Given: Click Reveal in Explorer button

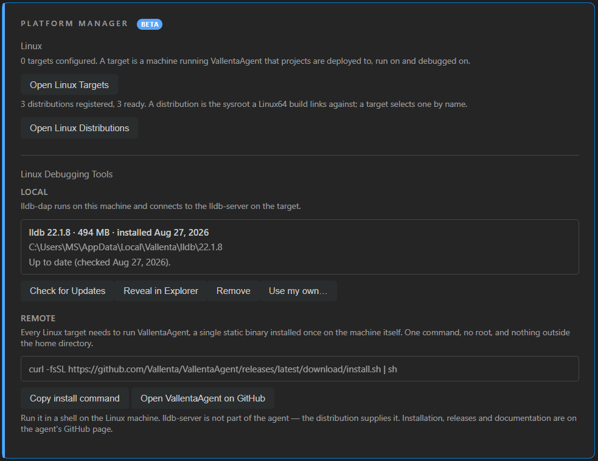Looking at the screenshot, I should click(x=161, y=291).
